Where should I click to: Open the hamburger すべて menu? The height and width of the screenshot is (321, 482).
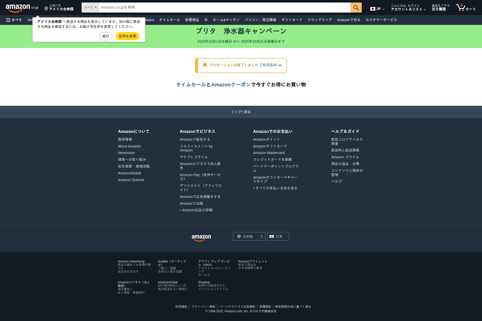coord(14,20)
